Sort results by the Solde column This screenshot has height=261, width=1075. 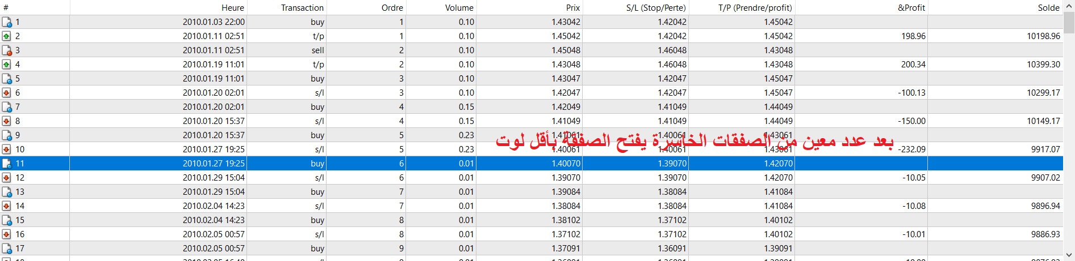pos(1048,7)
